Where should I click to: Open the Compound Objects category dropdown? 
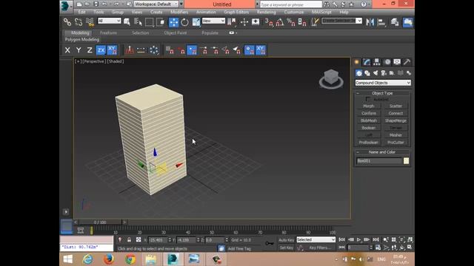383,83
